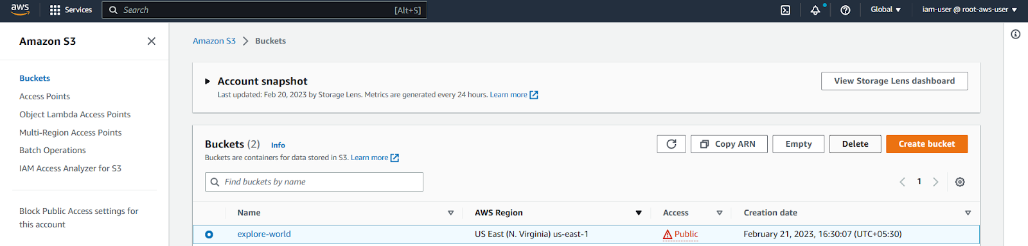This screenshot has width=1028, height=246.
Task: Click the Copy ARN button
Action: [729, 144]
